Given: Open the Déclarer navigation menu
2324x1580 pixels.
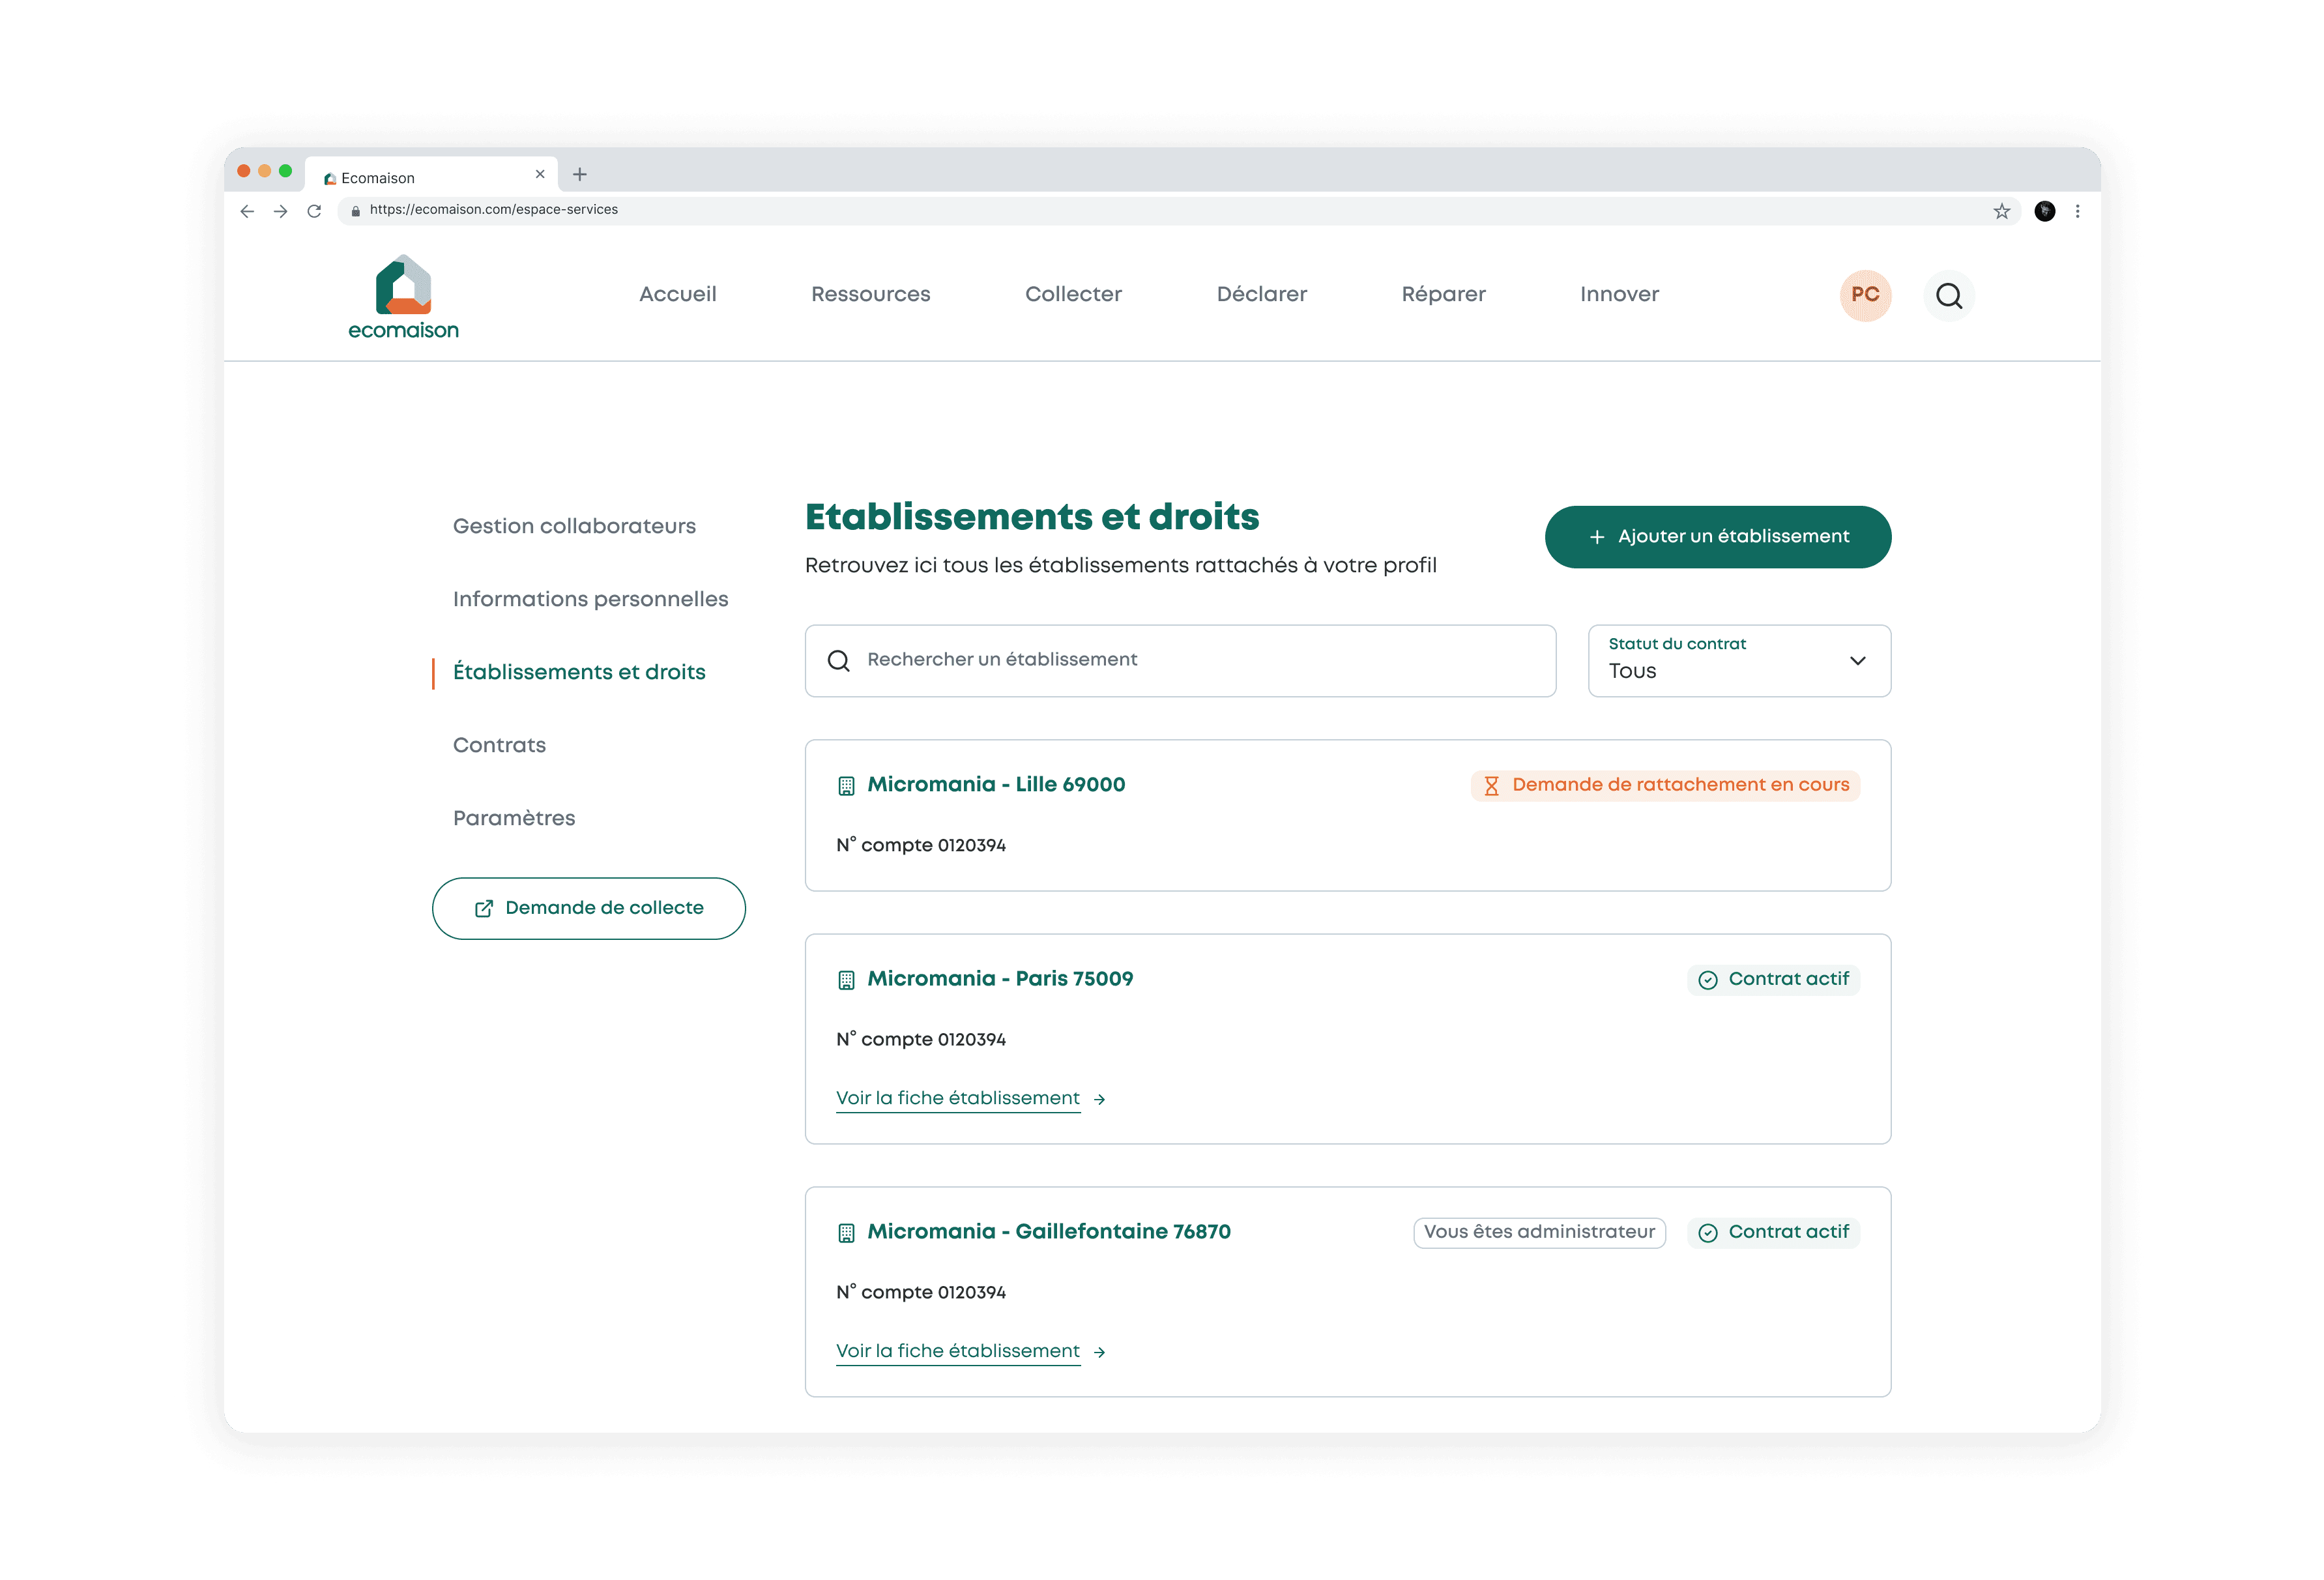Looking at the screenshot, I should pos(1261,294).
